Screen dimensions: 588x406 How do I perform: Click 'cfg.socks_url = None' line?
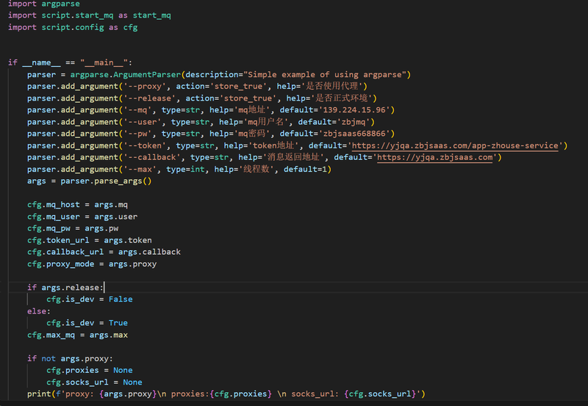click(x=94, y=383)
